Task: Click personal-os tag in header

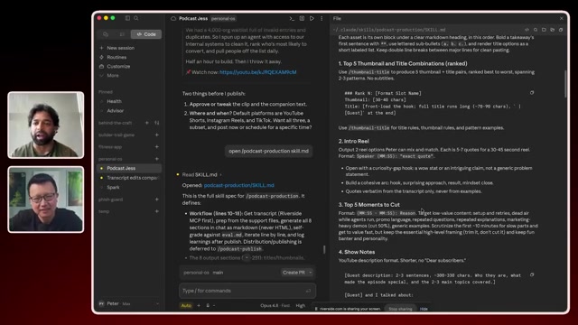Action: click(223, 18)
